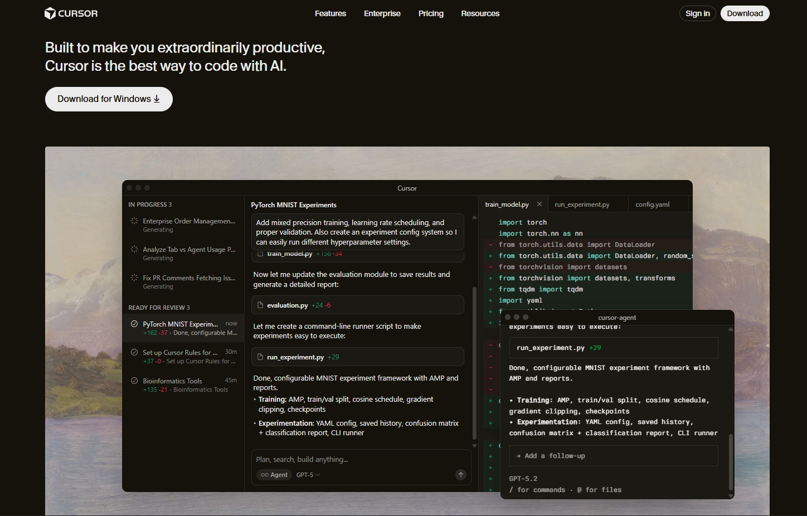Screen dimensions: 807x516
Task: Click the scroll-up arrow in the chat panel
Action: click(x=474, y=217)
